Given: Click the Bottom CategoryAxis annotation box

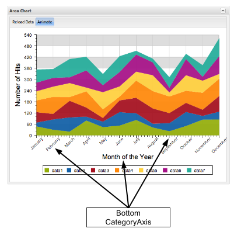Looking at the screenshot, I should (128, 217).
